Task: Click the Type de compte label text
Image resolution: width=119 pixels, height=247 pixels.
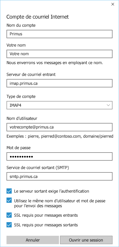Action: coord(21,97)
